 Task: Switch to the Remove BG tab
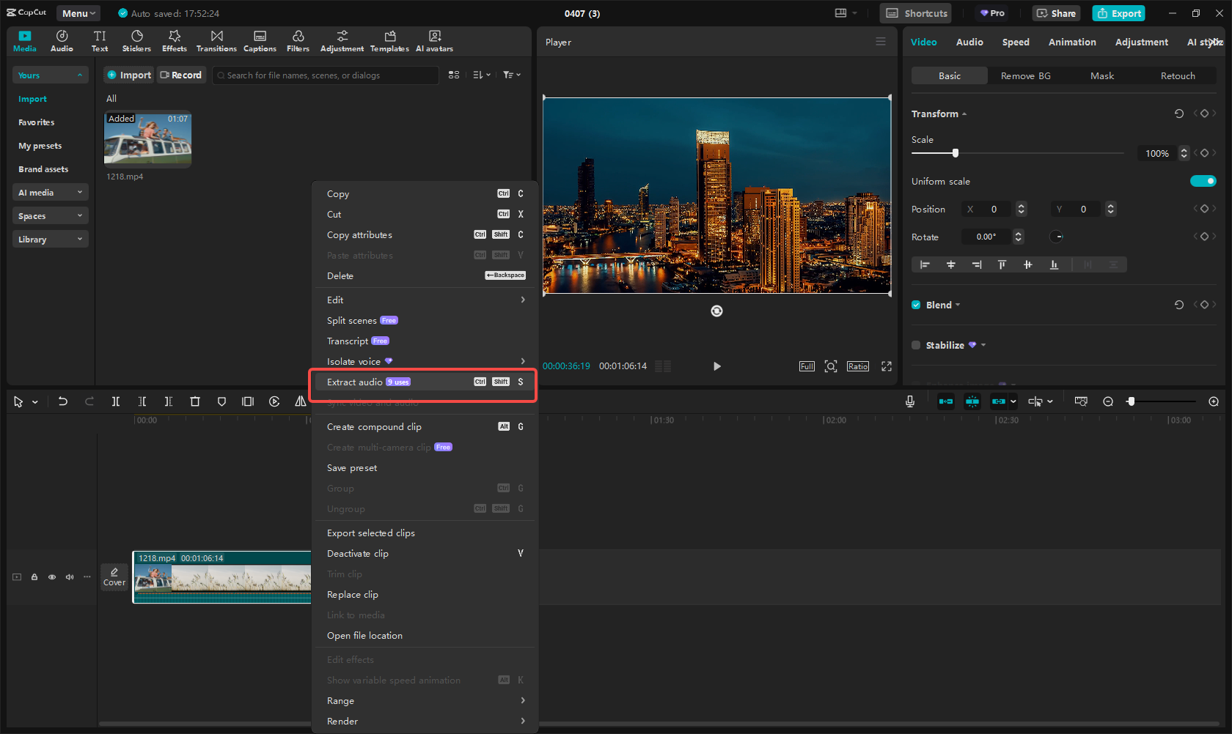tap(1025, 76)
